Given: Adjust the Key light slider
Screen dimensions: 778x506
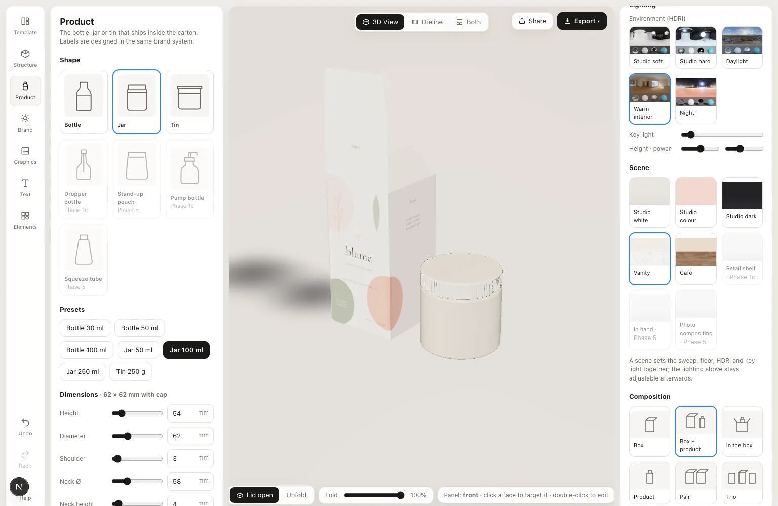Looking at the screenshot, I should pos(722,135).
